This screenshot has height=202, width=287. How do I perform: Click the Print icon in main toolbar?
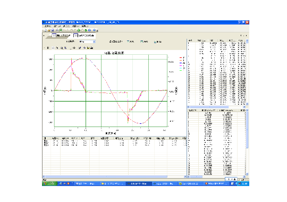coord(57,30)
